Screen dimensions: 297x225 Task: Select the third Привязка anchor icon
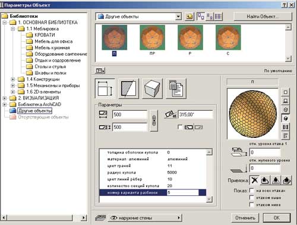[x=276, y=180]
